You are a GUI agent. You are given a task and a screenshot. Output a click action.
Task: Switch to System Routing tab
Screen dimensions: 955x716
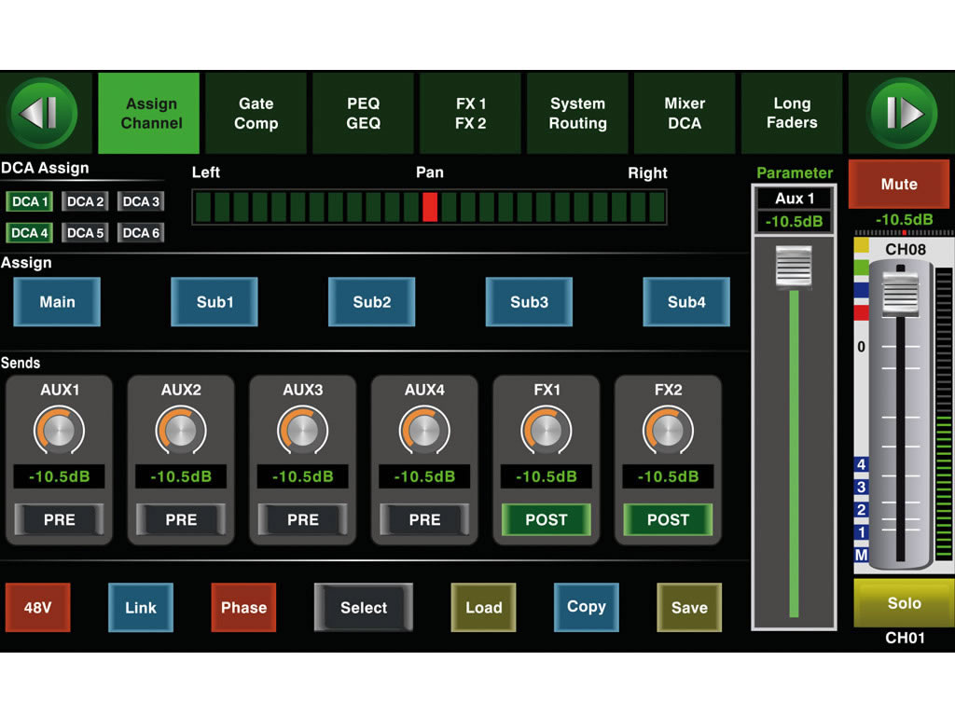(577, 114)
